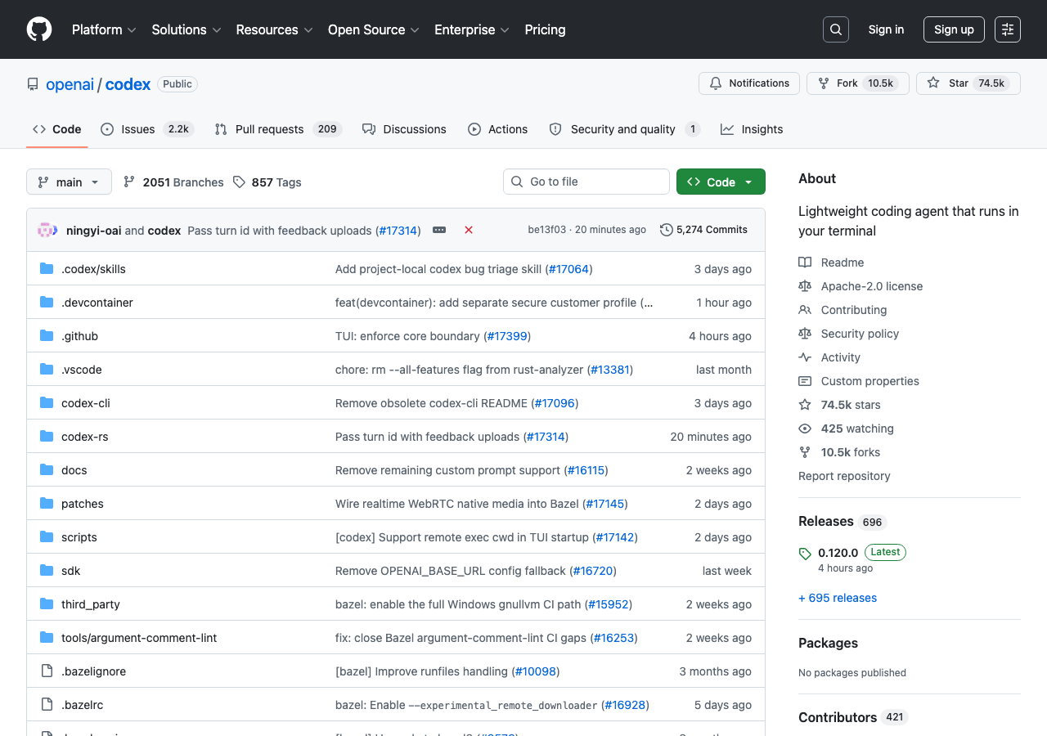
Task: Click the GitHub logo icon
Action: [39, 29]
